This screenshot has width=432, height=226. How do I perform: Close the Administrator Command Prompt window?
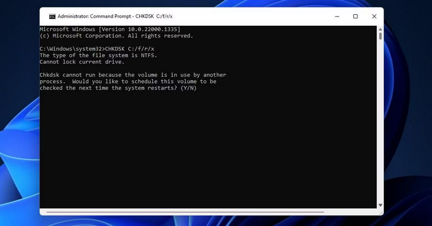[x=374, y=17]
